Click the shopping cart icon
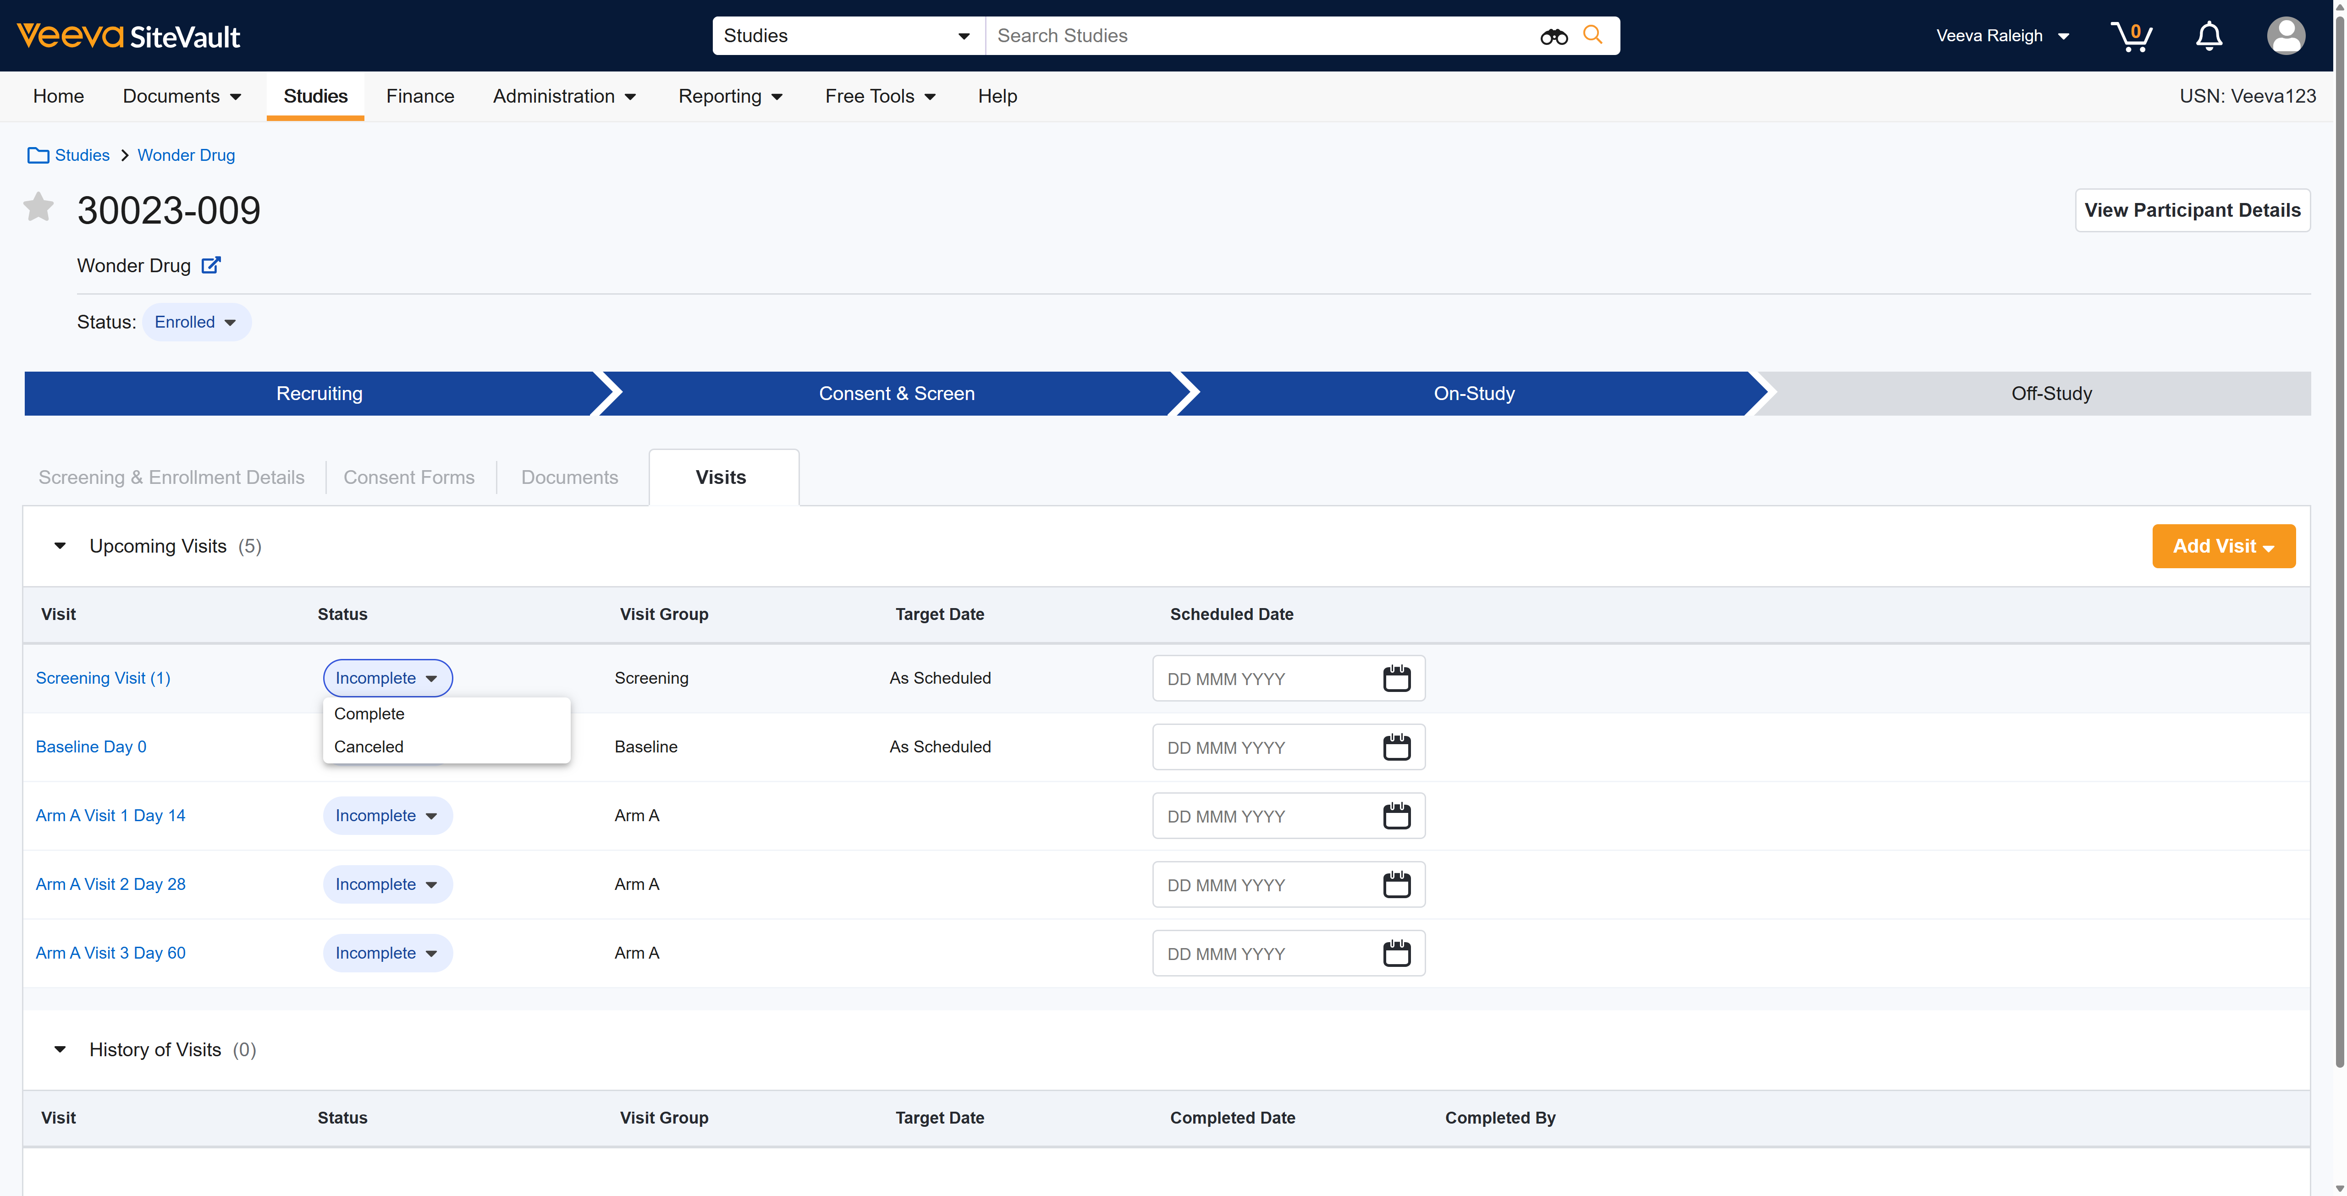 pos(2132,36)
